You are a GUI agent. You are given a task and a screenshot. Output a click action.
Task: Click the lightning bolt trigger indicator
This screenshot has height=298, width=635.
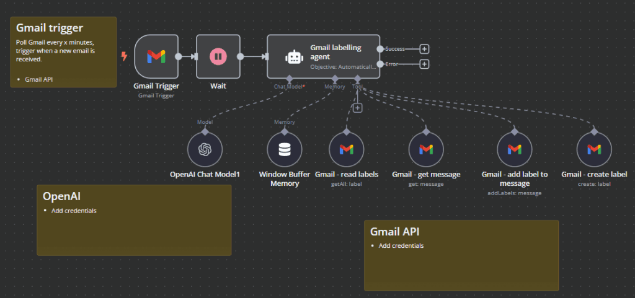tap(124, 56)
